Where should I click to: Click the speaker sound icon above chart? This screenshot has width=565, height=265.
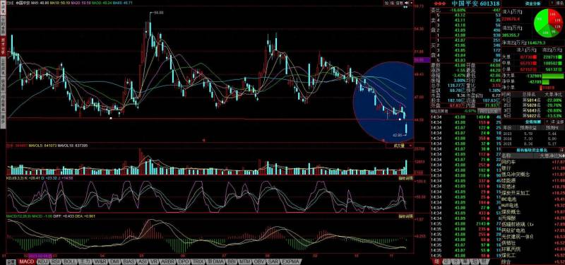point(406,3)
